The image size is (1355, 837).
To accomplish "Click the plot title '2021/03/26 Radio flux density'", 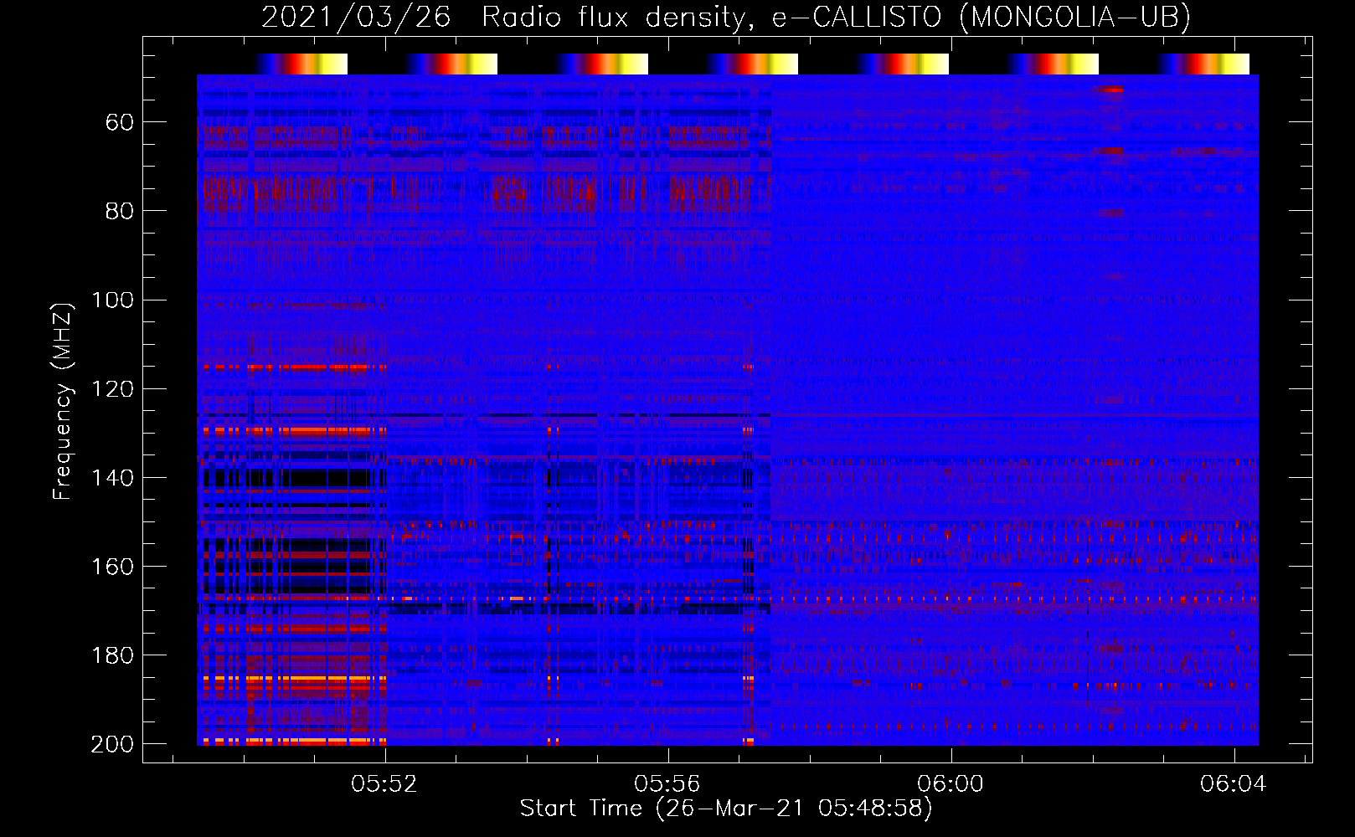I will (x=725, y=17).
